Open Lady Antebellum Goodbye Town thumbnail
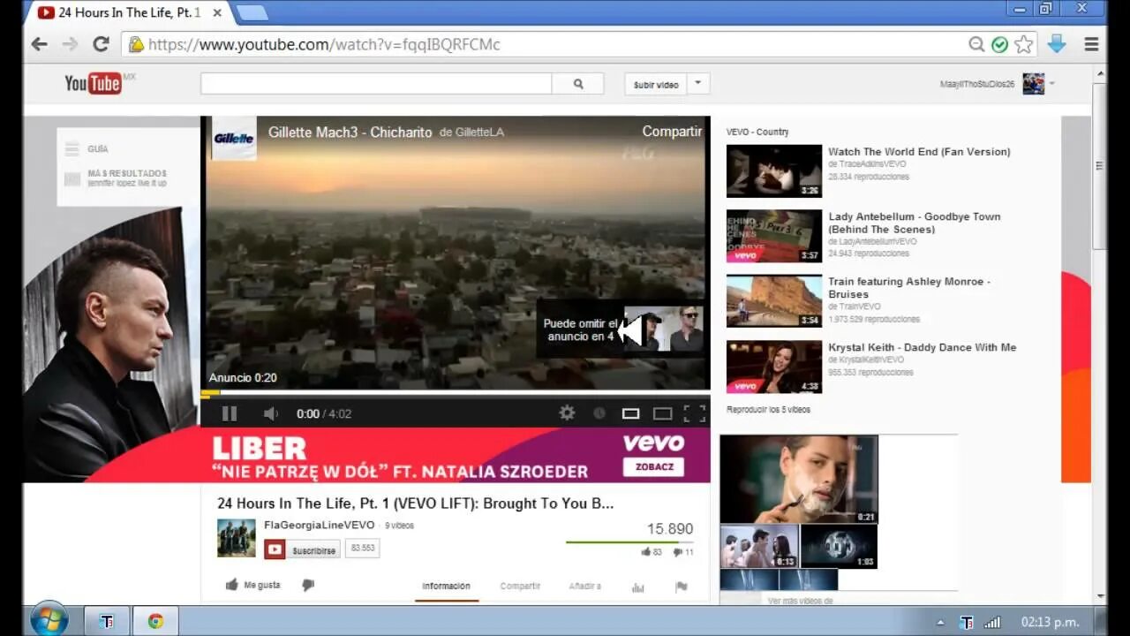This screenshot has height=636, width=1130. tap(774, 236)
